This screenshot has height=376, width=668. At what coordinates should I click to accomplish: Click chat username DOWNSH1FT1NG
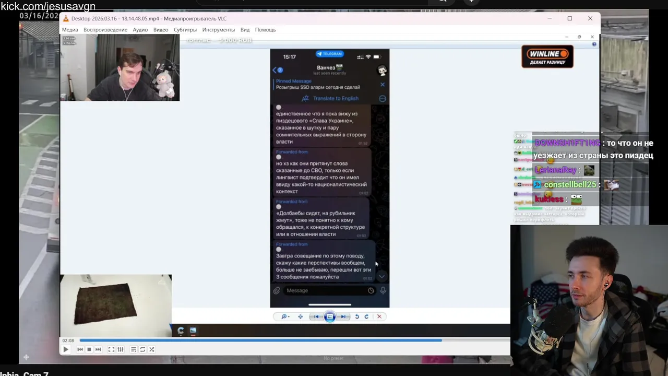(x=567, y=143)
